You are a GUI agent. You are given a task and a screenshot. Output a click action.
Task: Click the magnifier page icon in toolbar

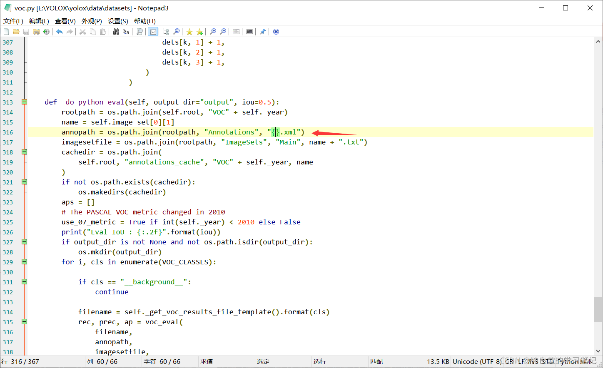140,32
